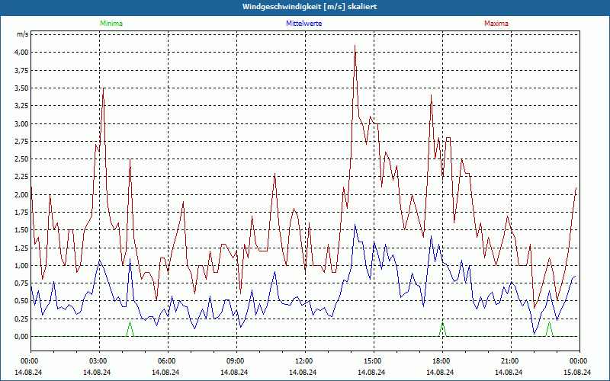
Task: Click the '18:00' time axis label
Action: pyautogui.click(x=442, y=361)
